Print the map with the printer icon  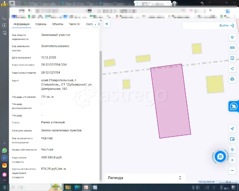(x=232, y=79)
